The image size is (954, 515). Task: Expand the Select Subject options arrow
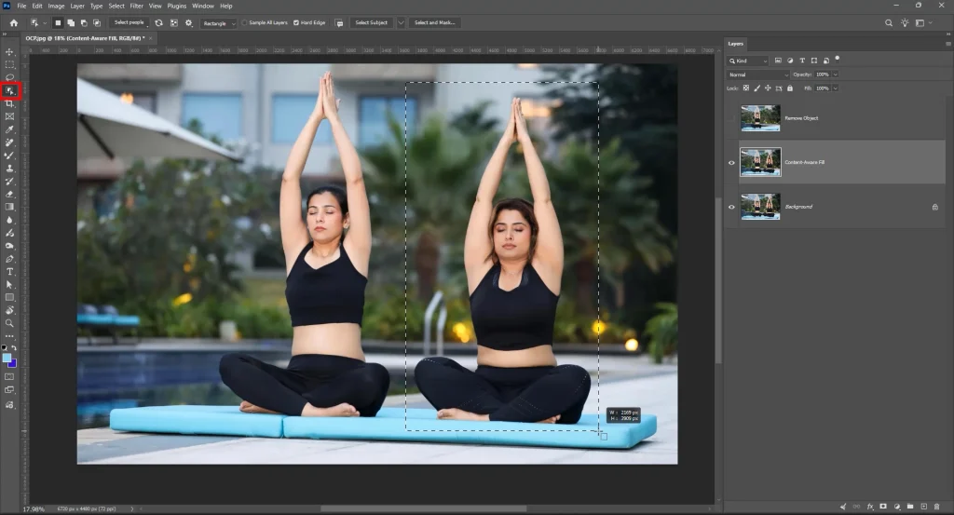tap(401, 23)
